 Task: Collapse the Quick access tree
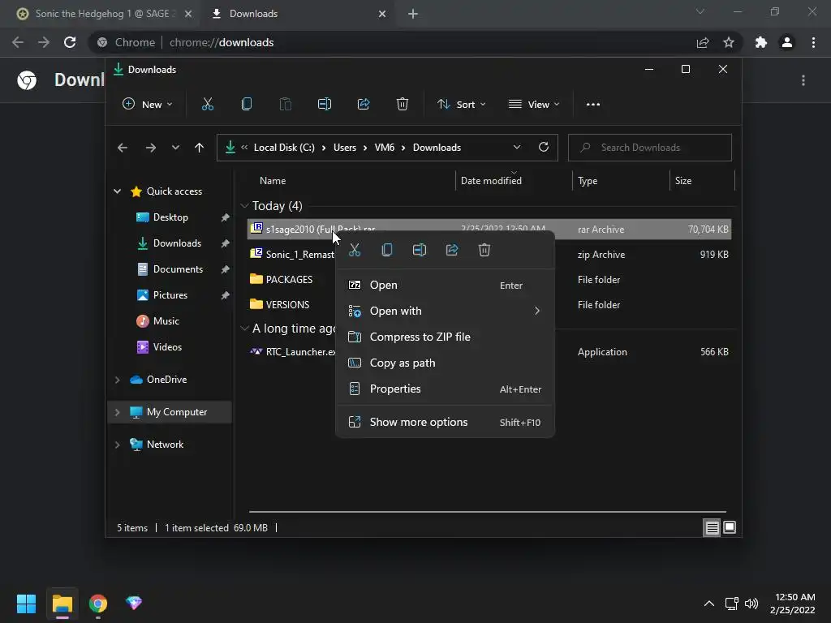(117, 191)
